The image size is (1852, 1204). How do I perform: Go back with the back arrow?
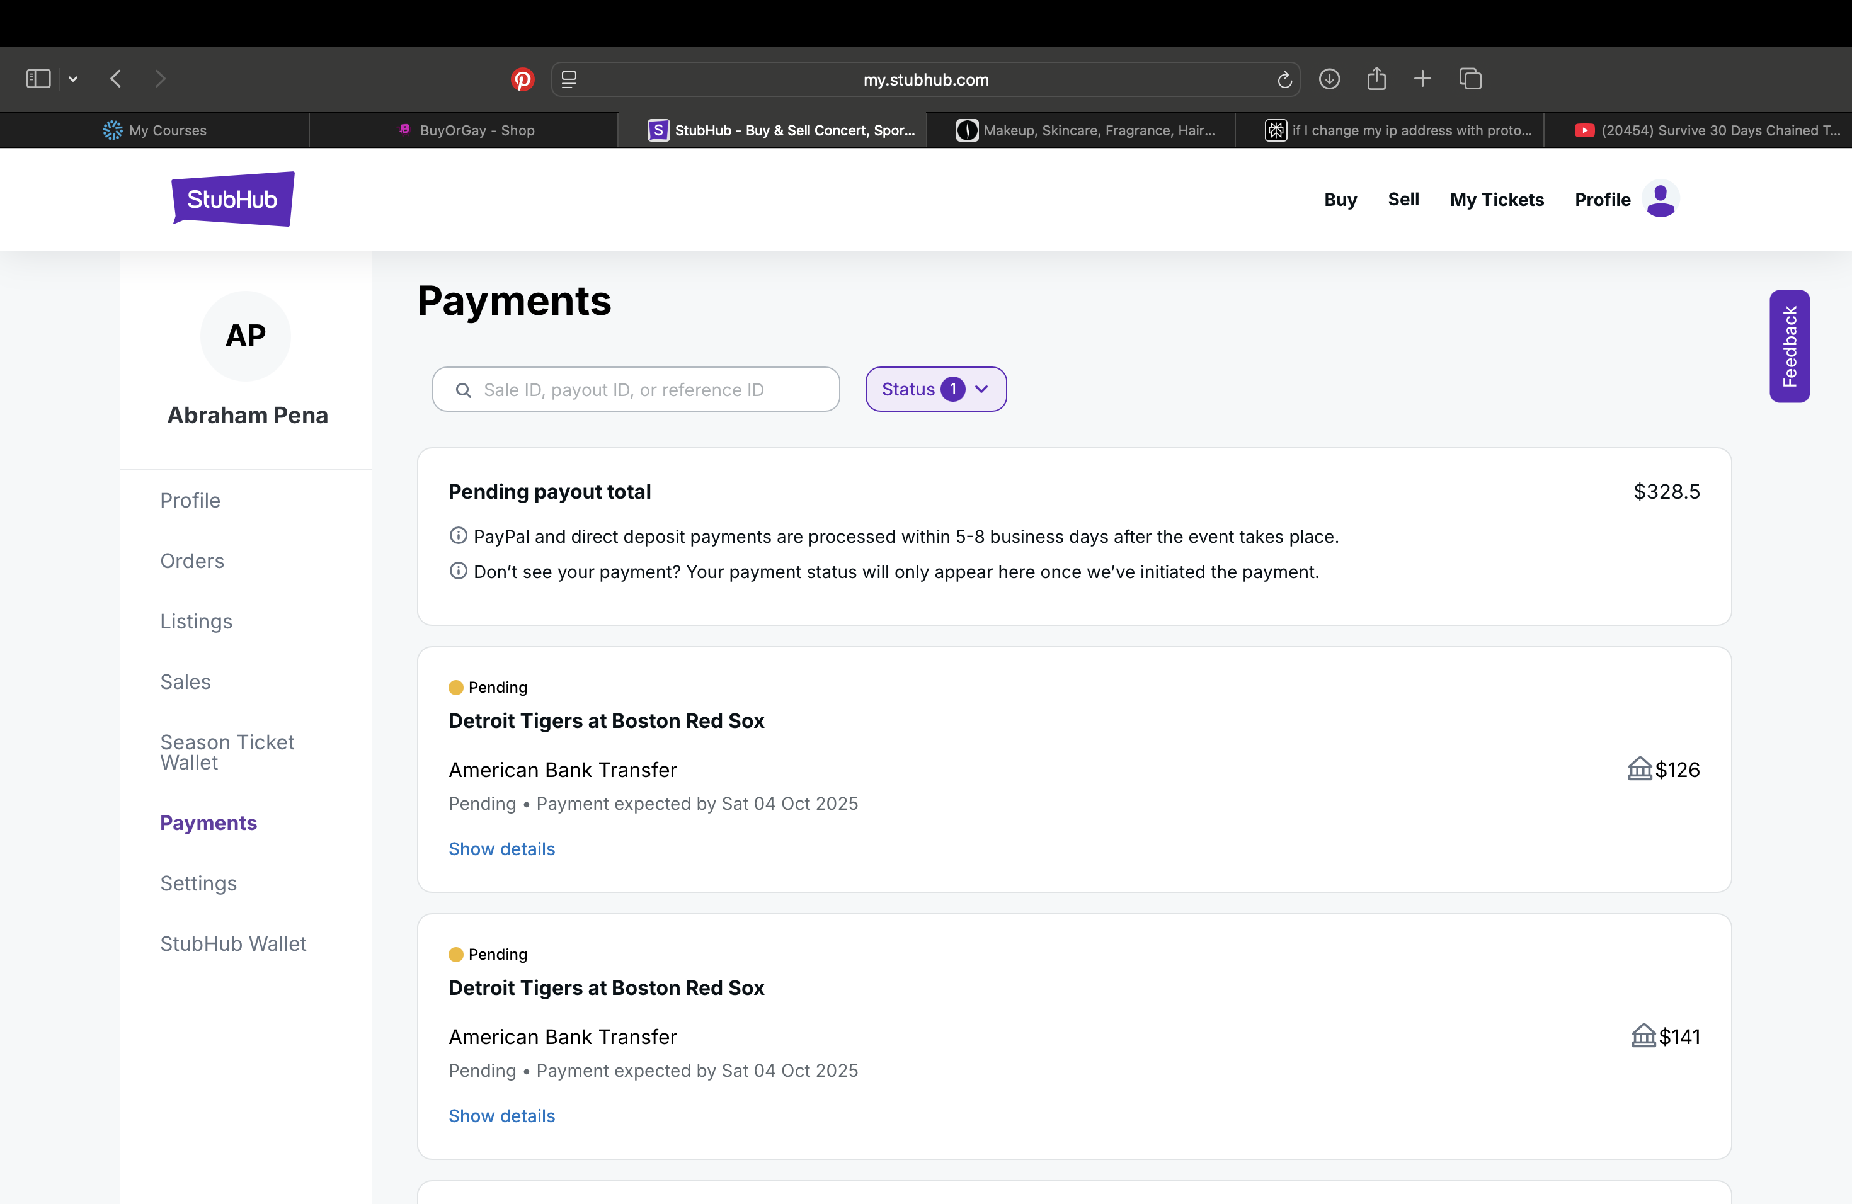click(x=116, y=79)
